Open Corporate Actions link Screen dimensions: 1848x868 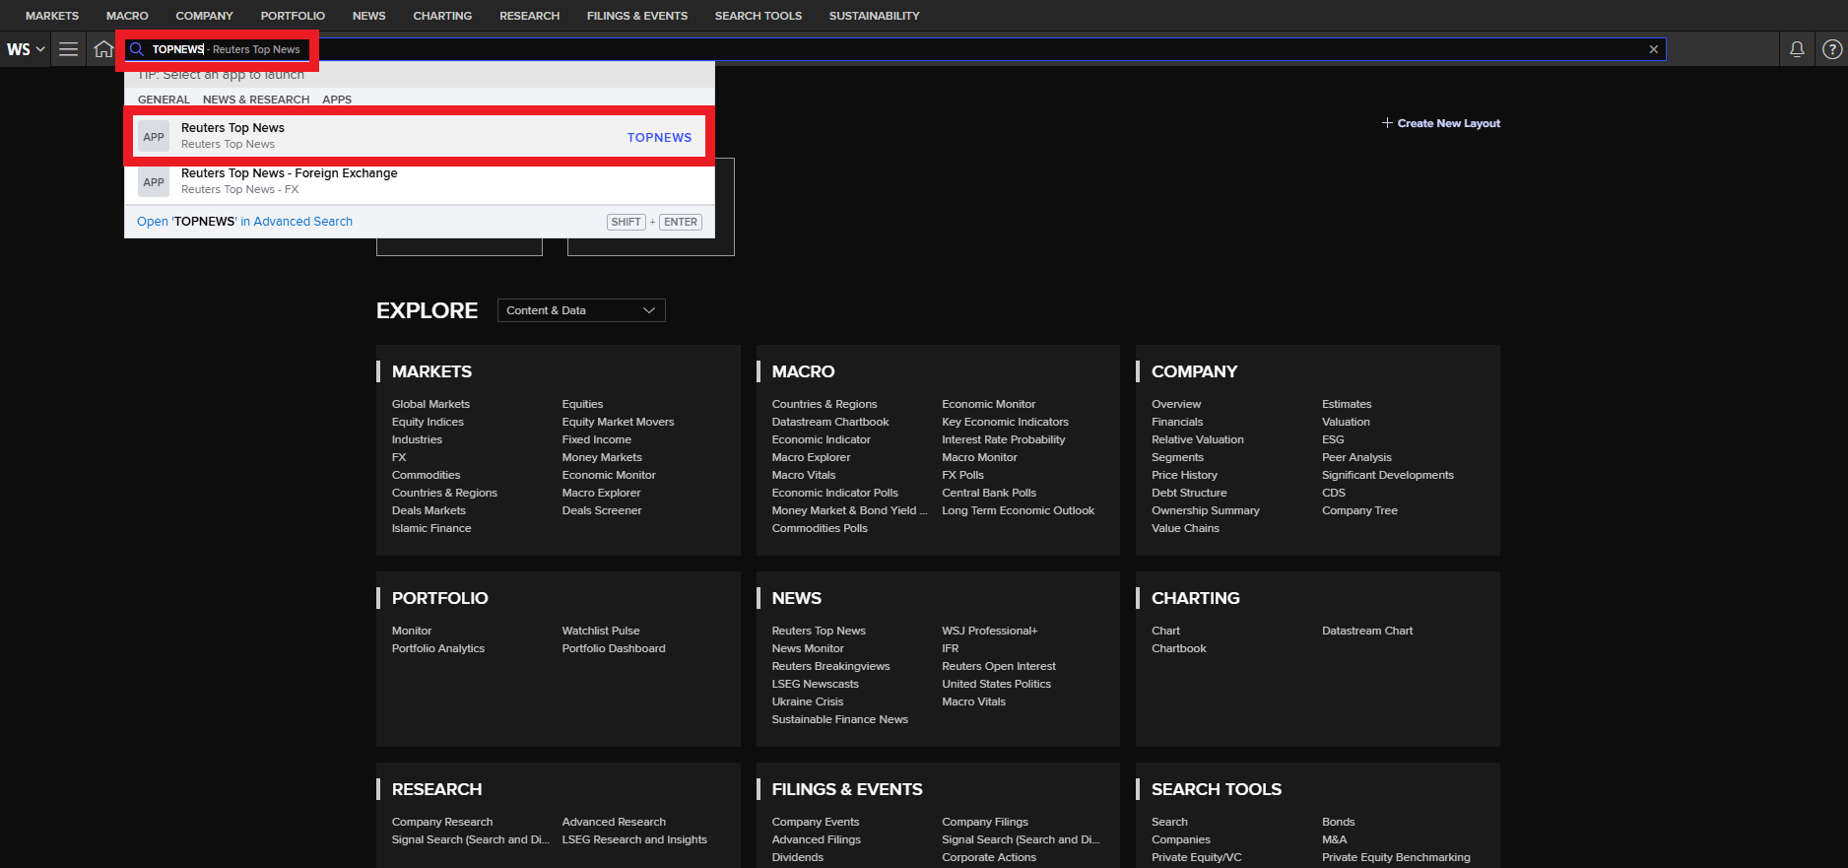point(989,857)
